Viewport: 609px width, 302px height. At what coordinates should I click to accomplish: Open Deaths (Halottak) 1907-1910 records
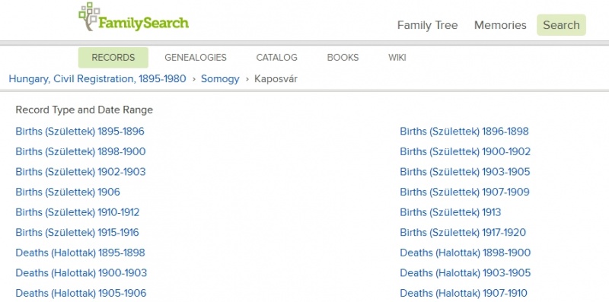pos(464,293)
